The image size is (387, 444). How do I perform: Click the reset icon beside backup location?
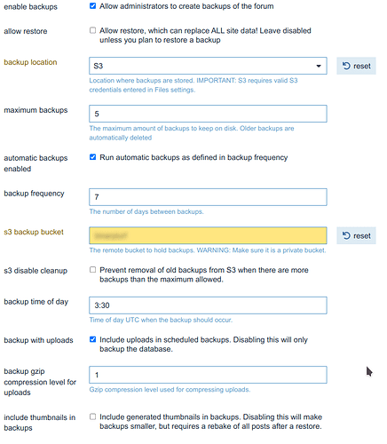coord(346,66)
